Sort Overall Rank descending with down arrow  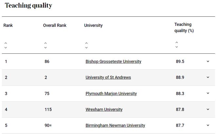coord(45,48)
